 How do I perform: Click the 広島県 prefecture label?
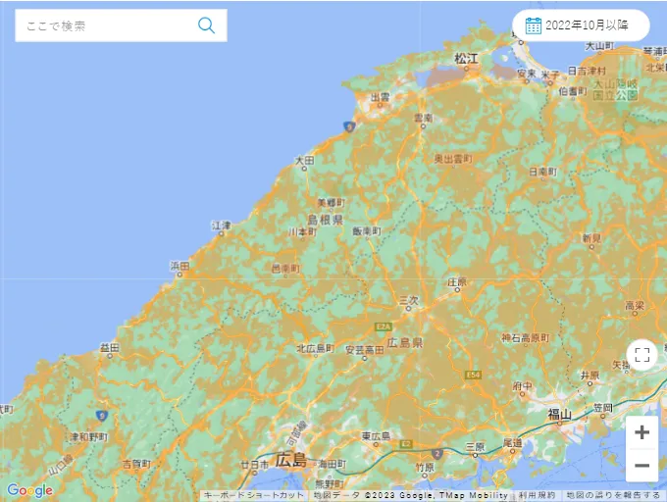pos(404,342)
